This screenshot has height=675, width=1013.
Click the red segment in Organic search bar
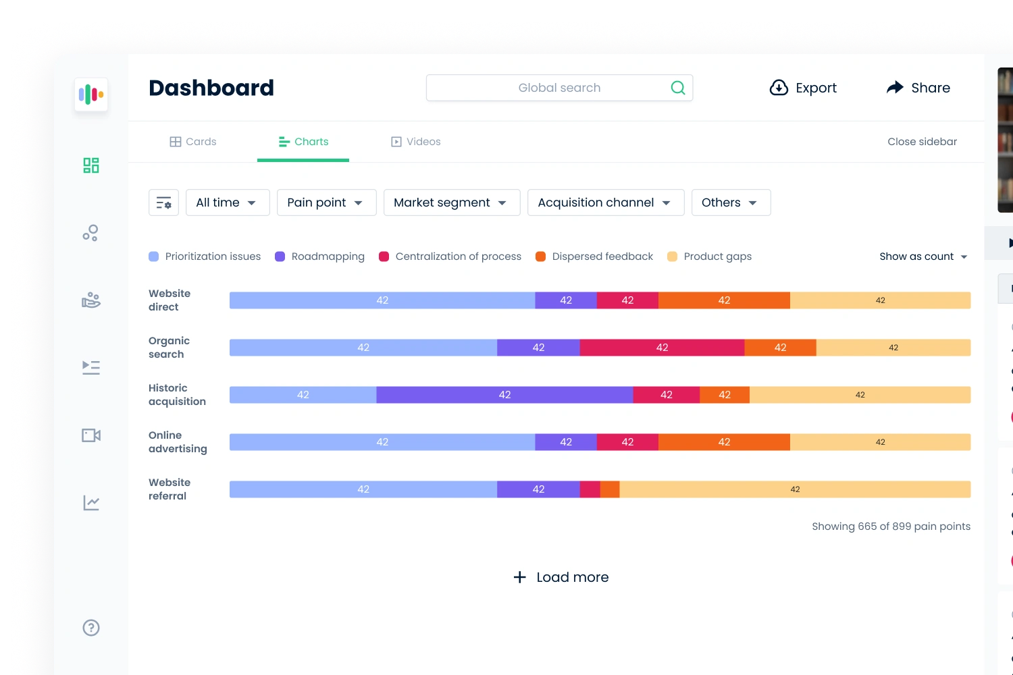click(x=662, y=348)
